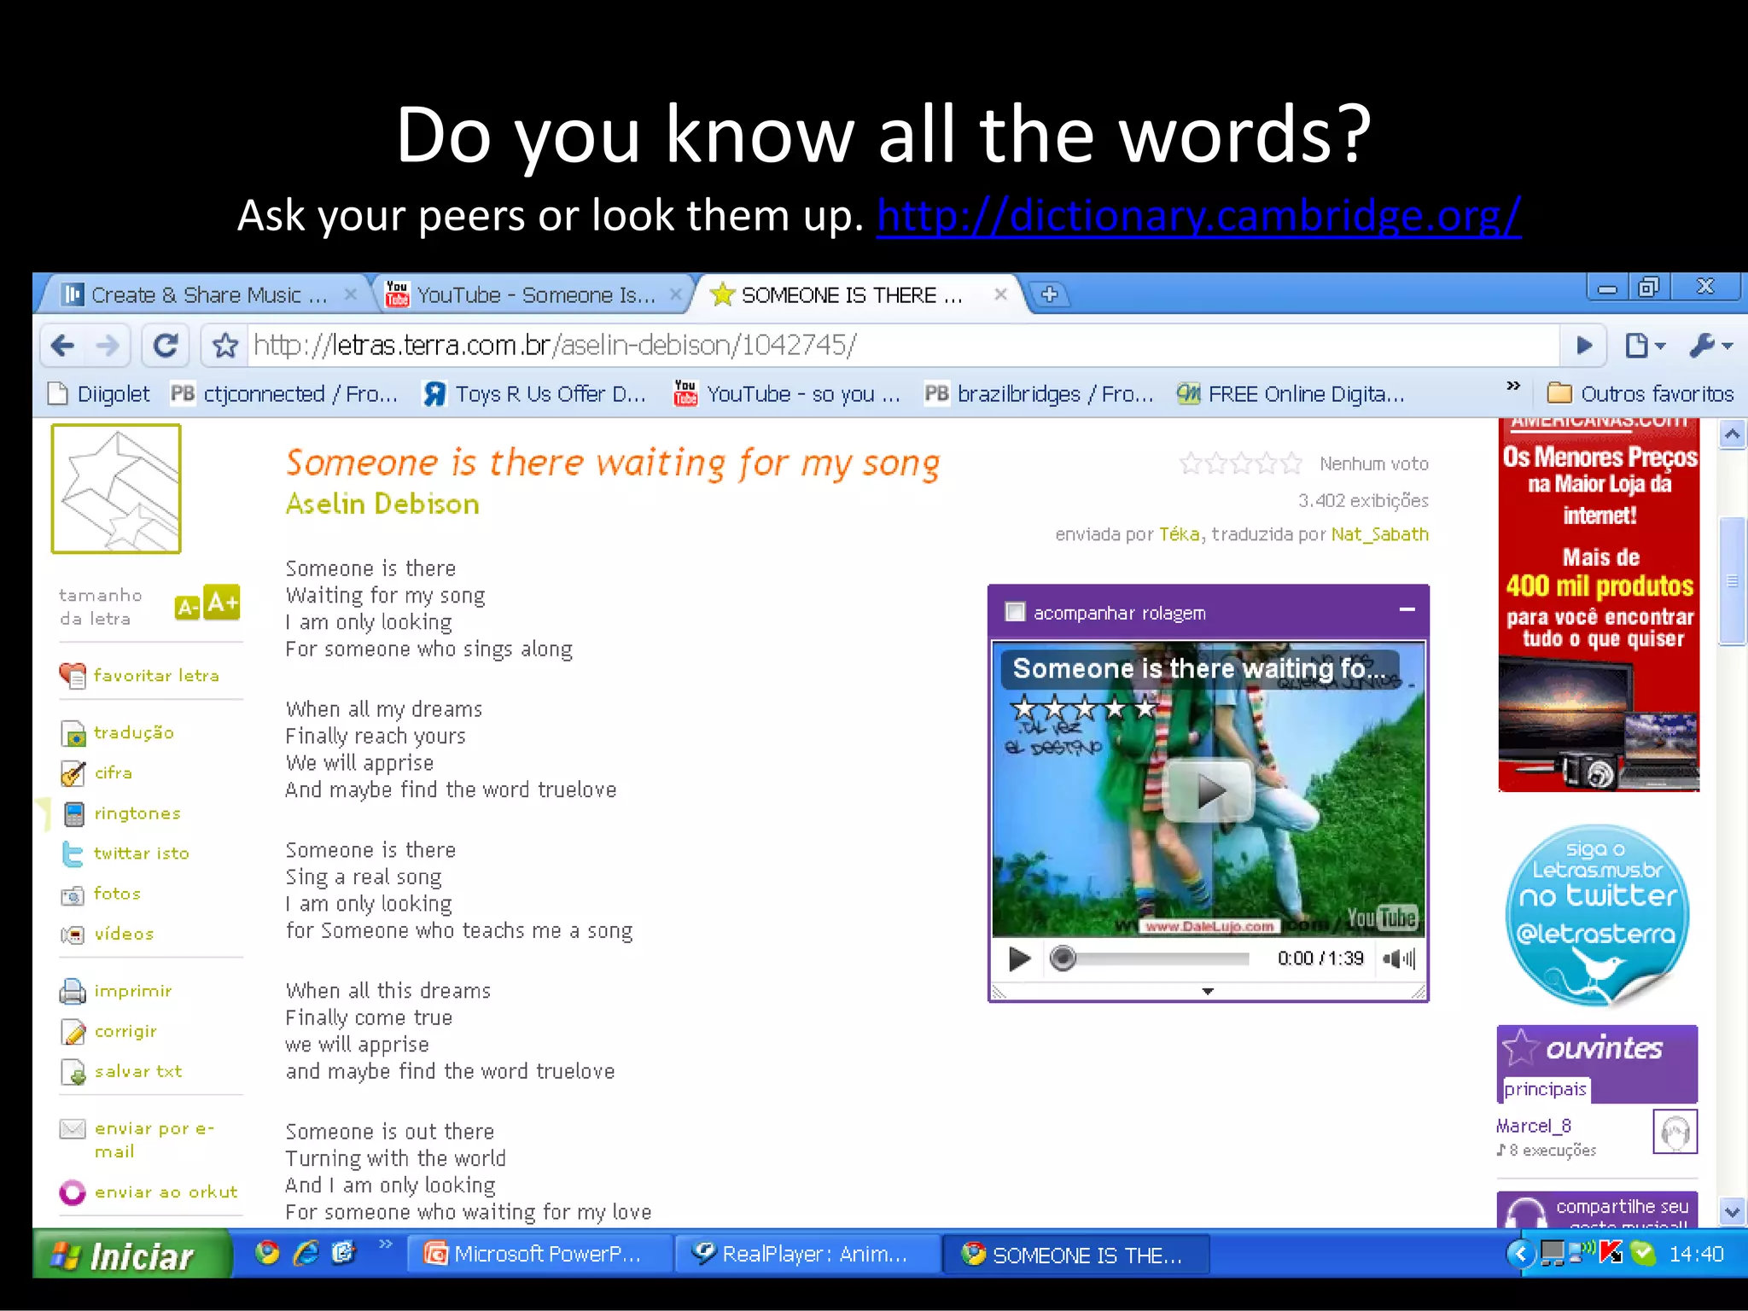This screenshot has height=1311, width=1748.
Task: Click the twittar isto Twitter icon
Action: tap(73, 854)
